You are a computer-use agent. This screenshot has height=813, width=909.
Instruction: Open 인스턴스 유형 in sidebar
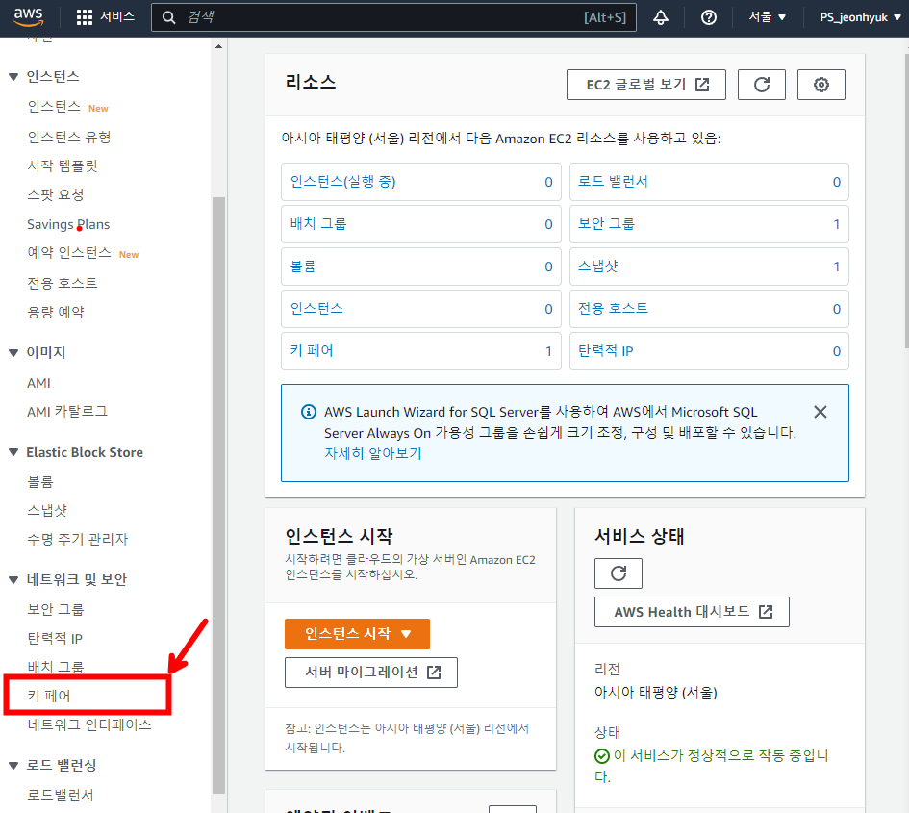coord(69,137)
